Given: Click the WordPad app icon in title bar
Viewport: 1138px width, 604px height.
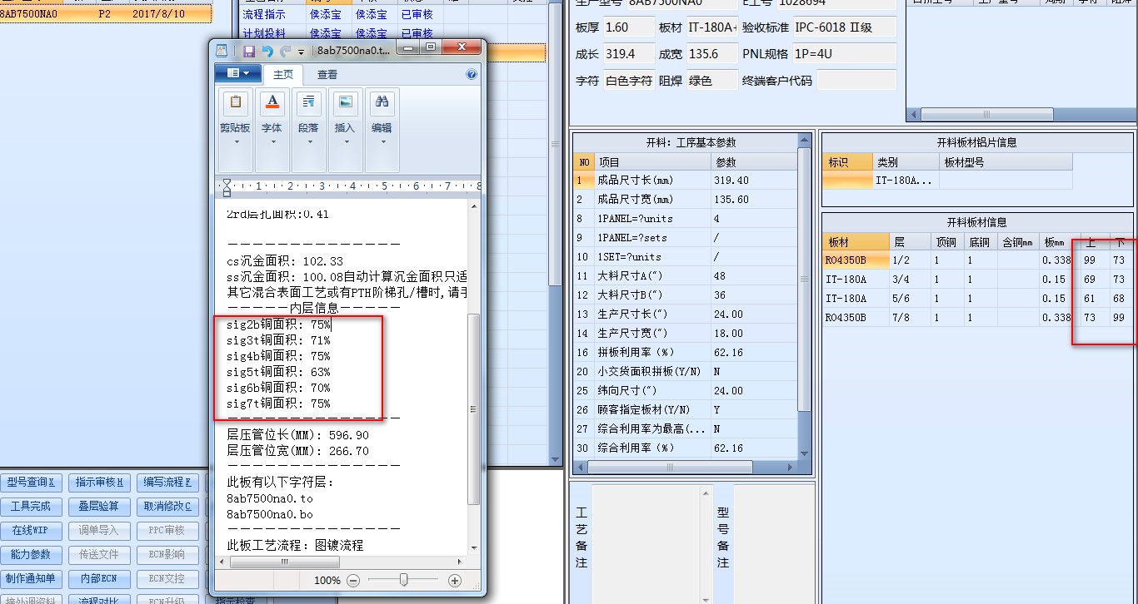Looking at the screenshot, I should (222, 51).
